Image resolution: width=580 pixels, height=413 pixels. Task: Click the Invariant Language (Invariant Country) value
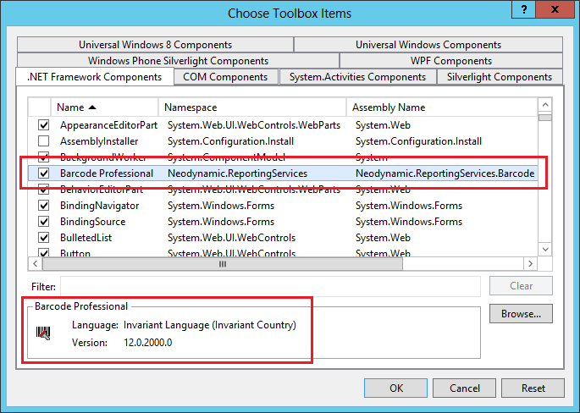pyautogui.click(x=210, y=325)
